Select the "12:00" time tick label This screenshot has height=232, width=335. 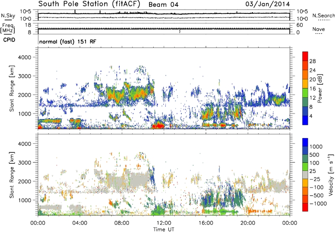pos(164,223)
